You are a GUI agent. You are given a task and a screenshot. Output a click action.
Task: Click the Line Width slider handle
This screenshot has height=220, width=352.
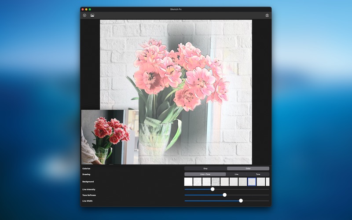pos(241,201)
